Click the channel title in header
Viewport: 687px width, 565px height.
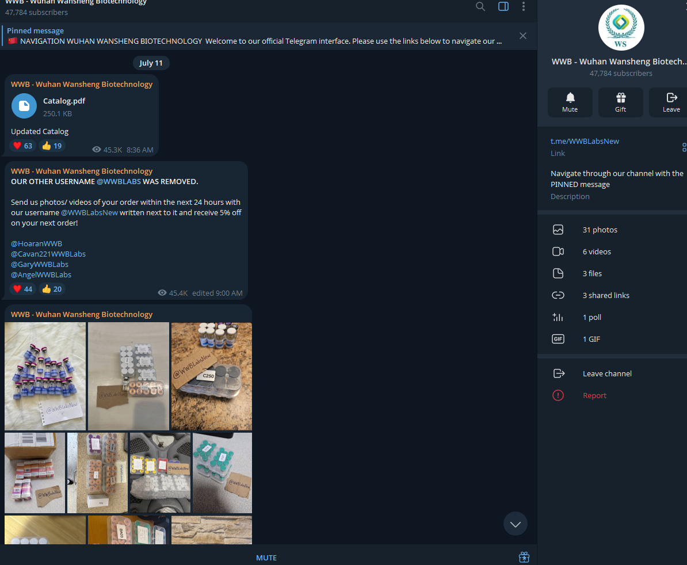coord(76,2)
